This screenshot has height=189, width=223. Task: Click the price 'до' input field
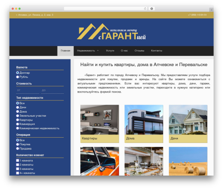[52, 90]
